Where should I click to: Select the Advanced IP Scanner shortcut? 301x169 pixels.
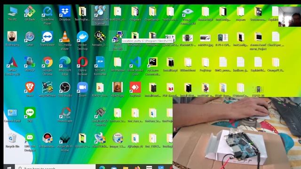(100, 15)
